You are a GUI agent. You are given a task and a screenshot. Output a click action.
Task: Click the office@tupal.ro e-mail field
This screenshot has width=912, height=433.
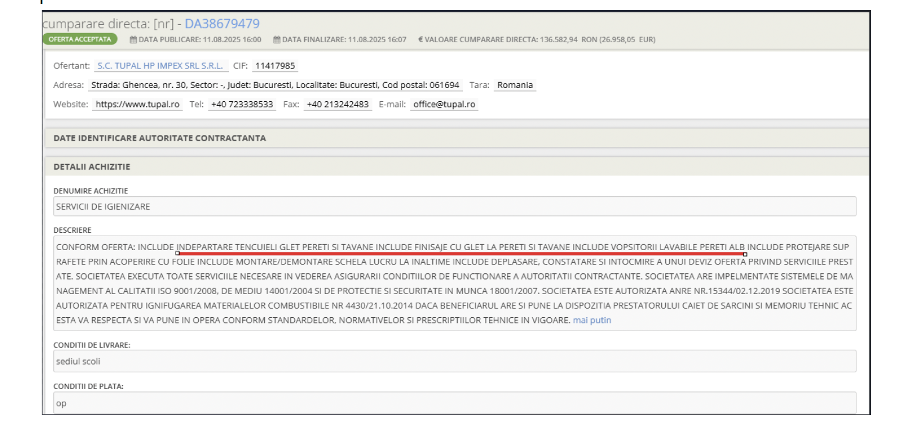[x=444, y=104]
